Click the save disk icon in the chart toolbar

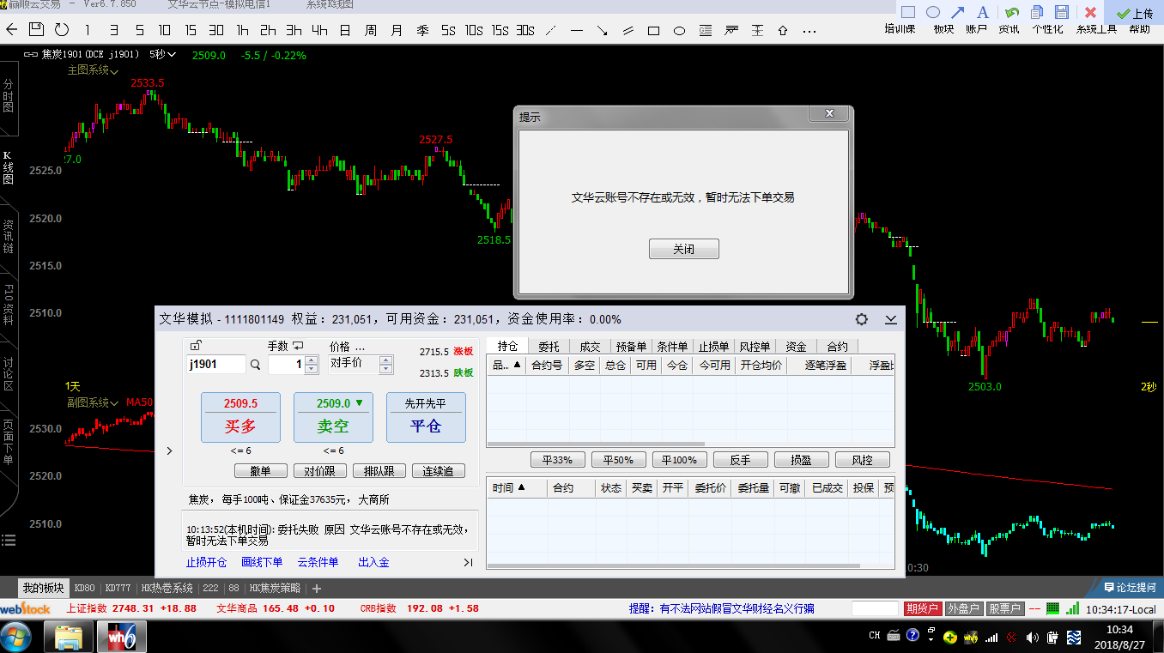[36, 30]
